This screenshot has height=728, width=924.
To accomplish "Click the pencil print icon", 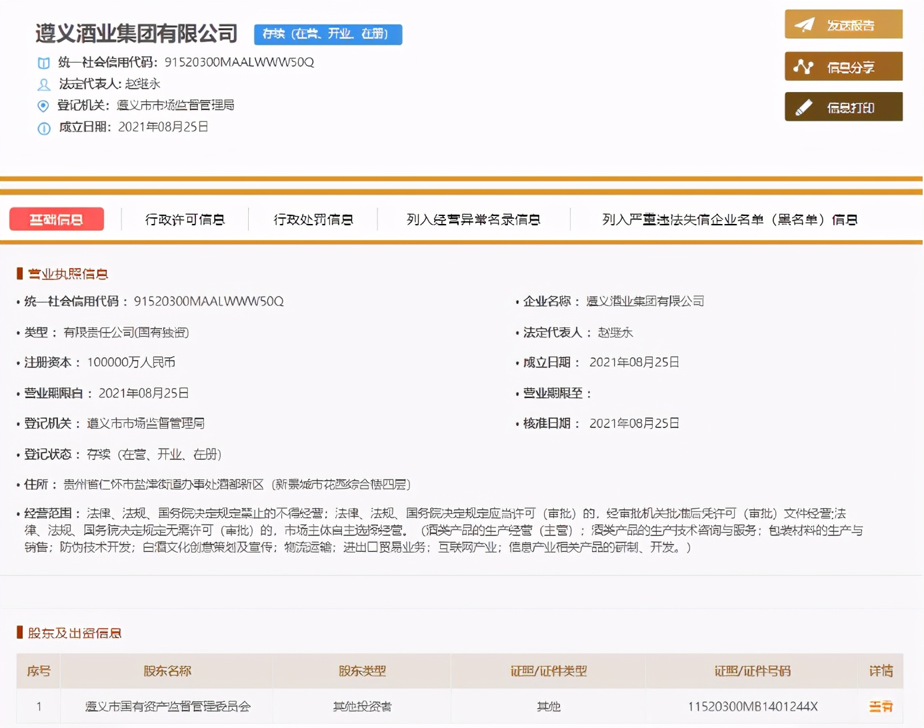I will tap(804, 107).
